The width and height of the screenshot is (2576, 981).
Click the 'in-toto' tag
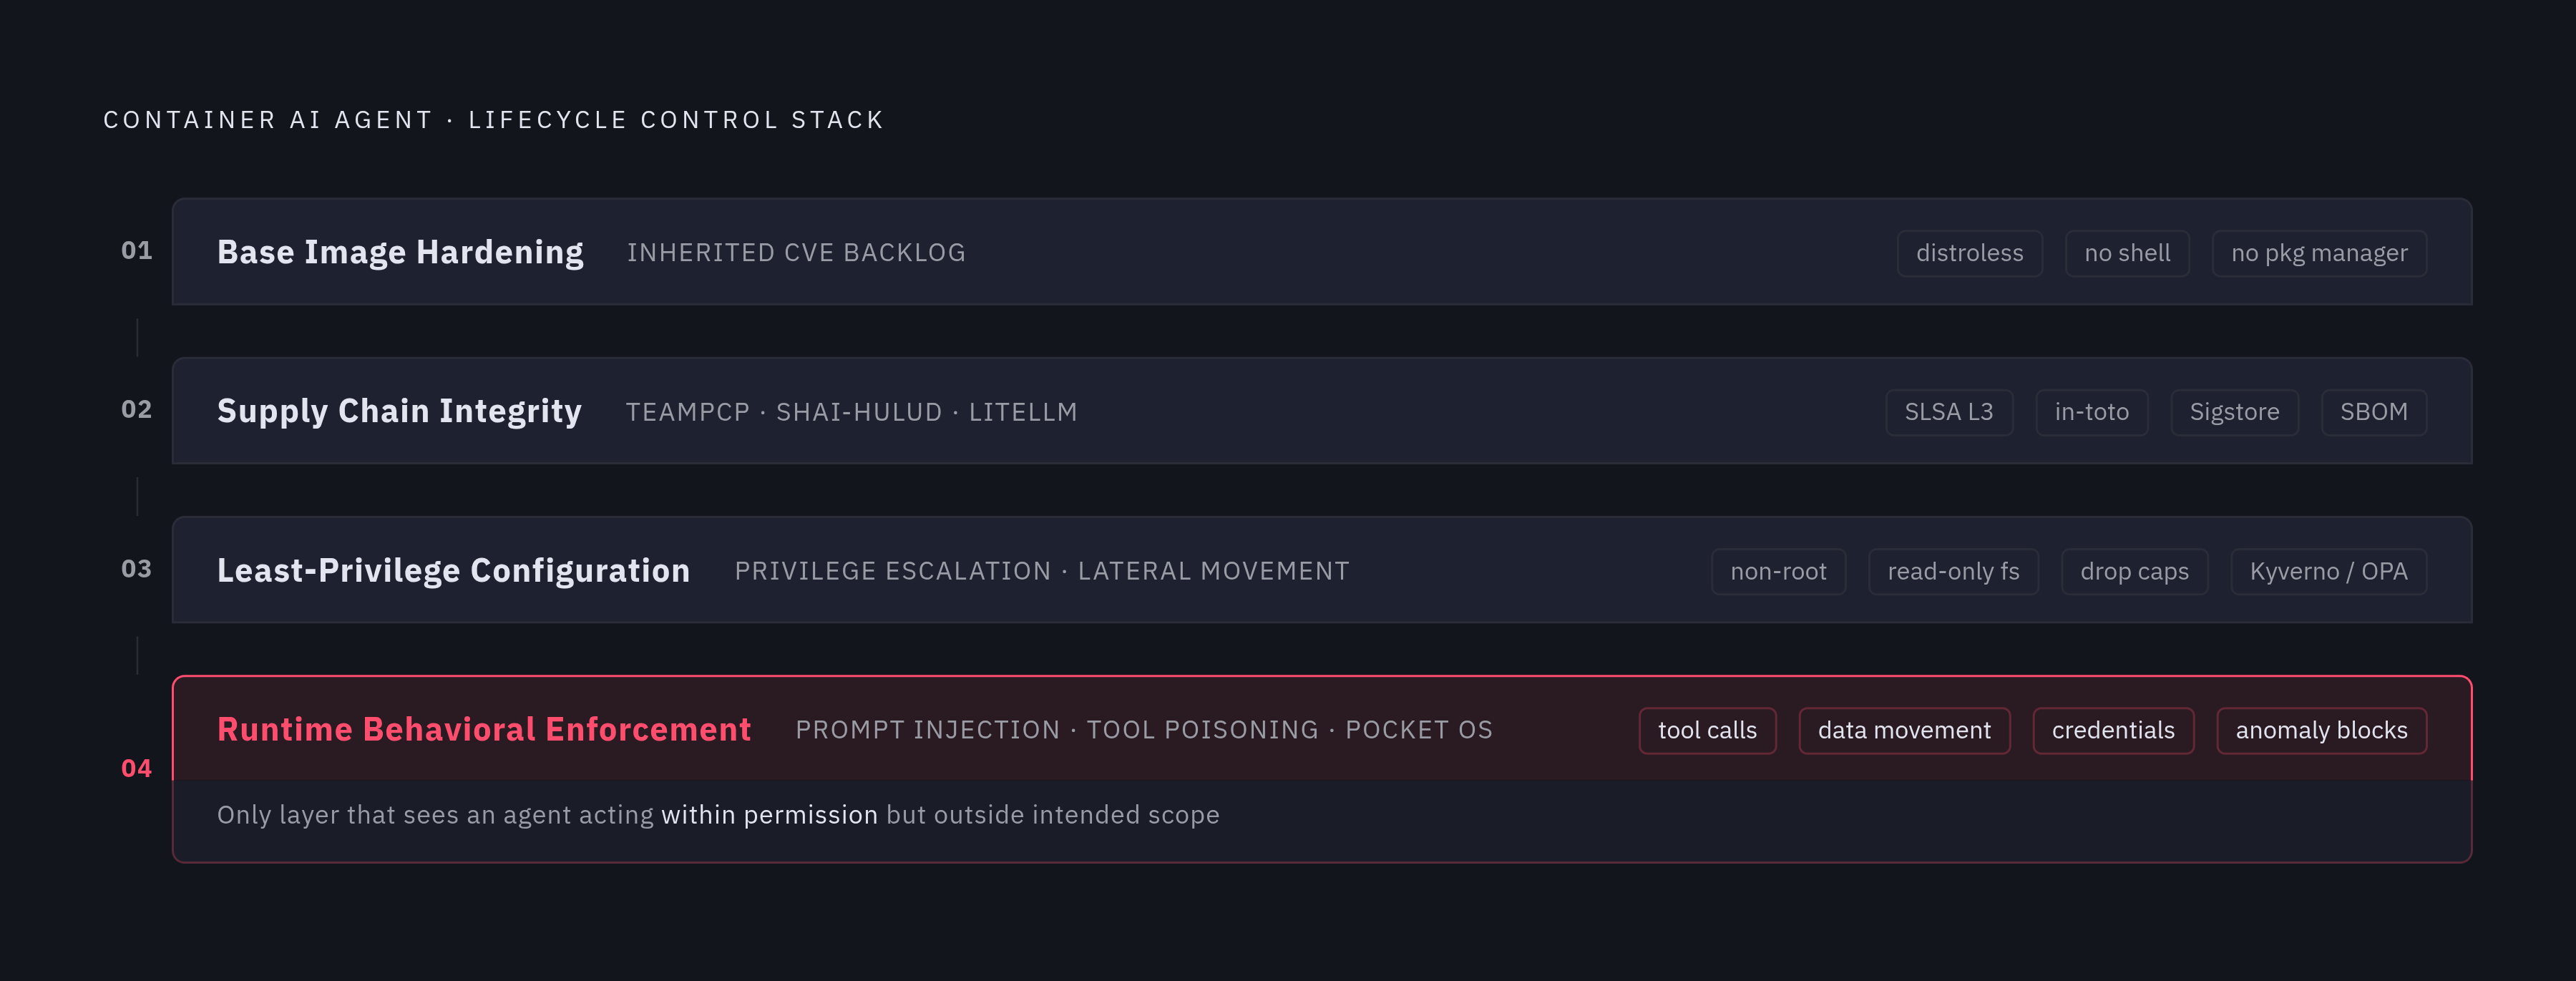coord(2091,412)
